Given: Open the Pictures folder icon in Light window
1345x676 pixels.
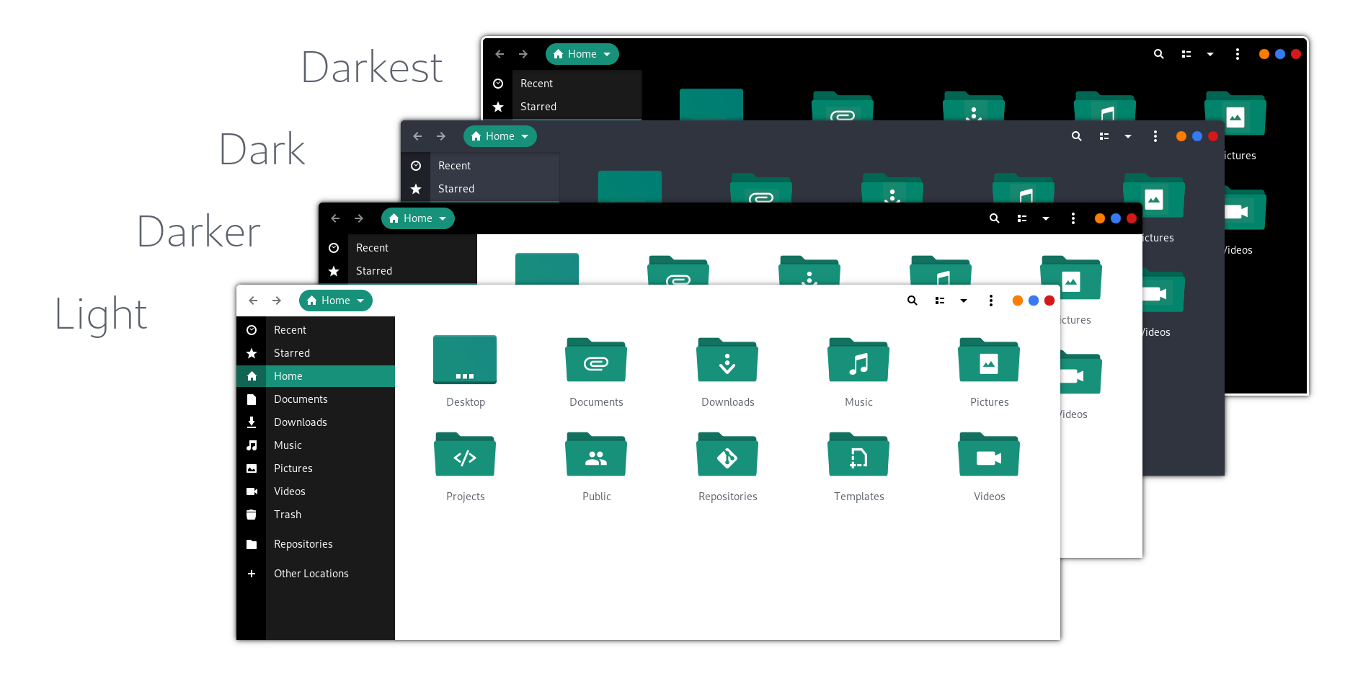Looking at the screenshot, I should (x=989, y=360).
